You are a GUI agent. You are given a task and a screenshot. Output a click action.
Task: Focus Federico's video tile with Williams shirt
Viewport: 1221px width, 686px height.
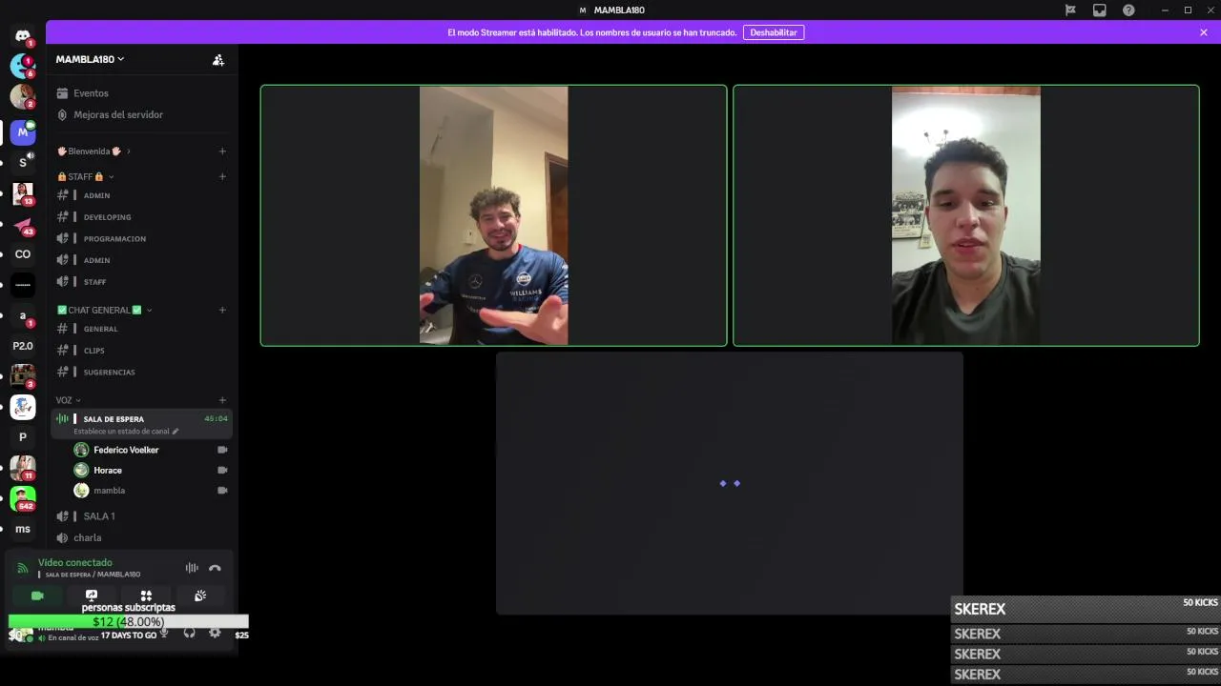pyautogui.click(x=494, y=215)
